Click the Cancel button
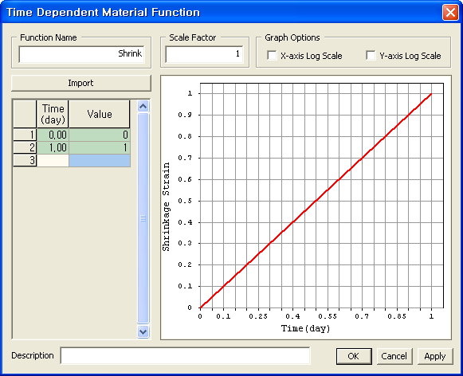463x376 pixels. point(394,356)
